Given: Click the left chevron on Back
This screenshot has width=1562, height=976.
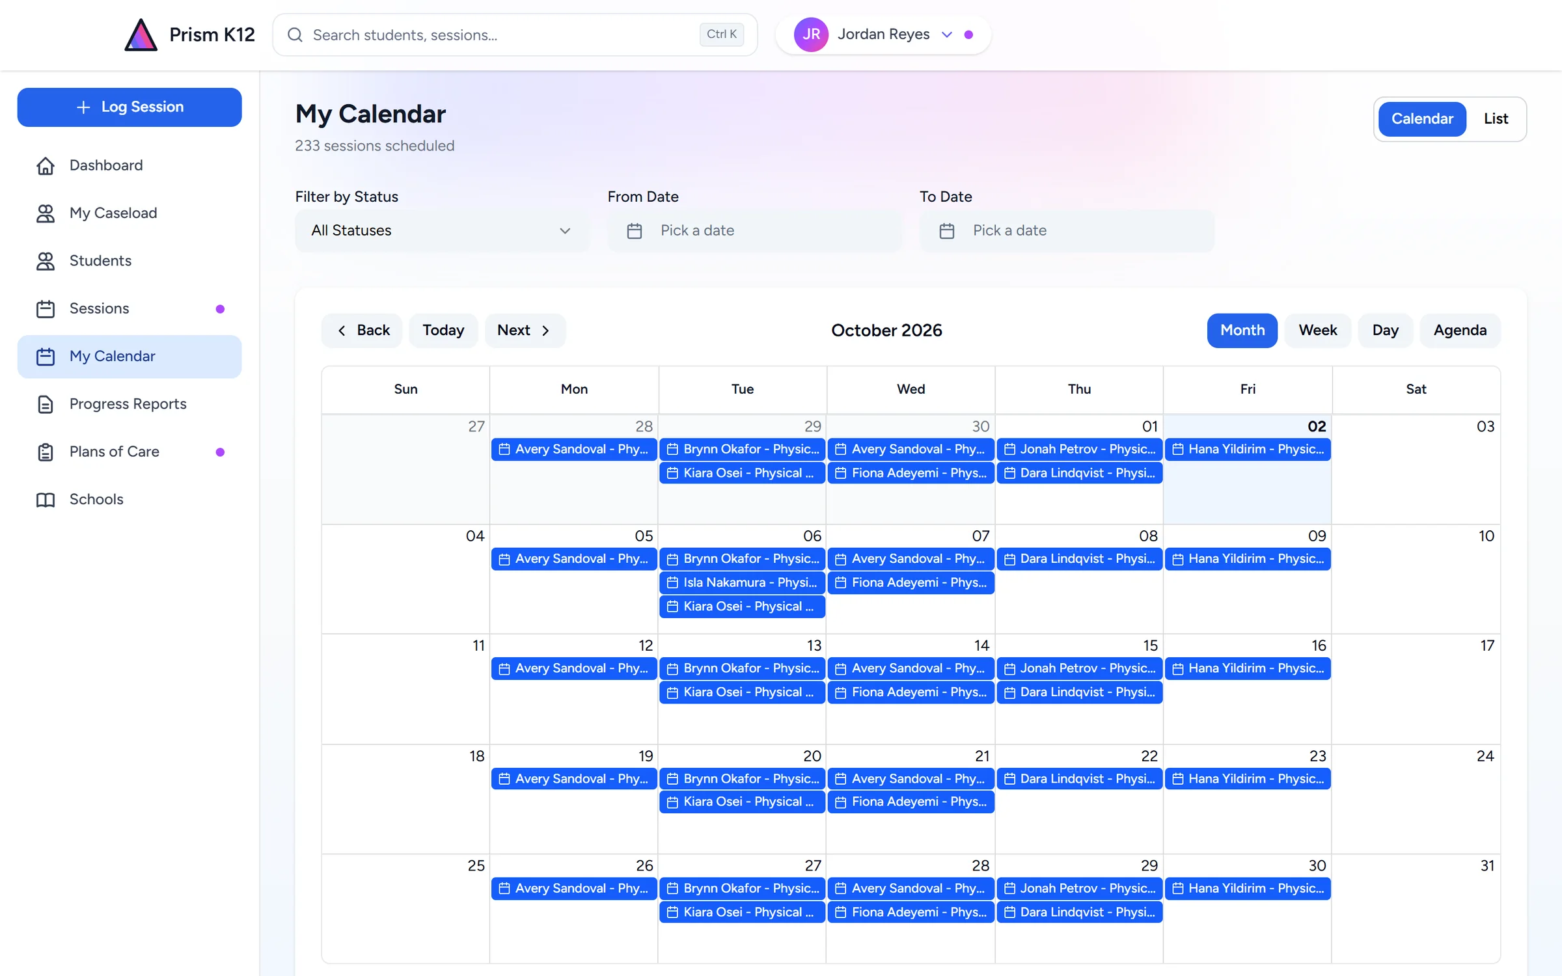Looking at the screenshot, I should (x=342, y=331).
